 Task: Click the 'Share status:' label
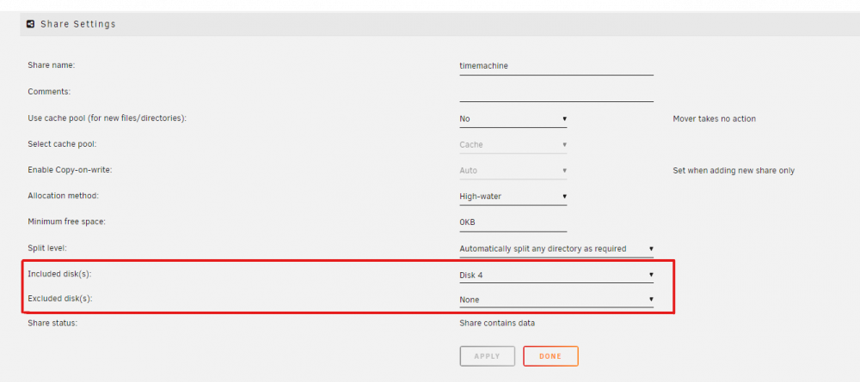(x=52, y=323)
